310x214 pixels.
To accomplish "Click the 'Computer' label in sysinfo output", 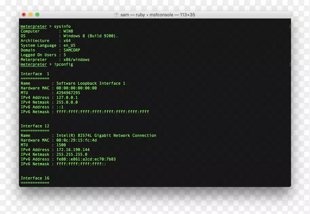I will point(30,31).
